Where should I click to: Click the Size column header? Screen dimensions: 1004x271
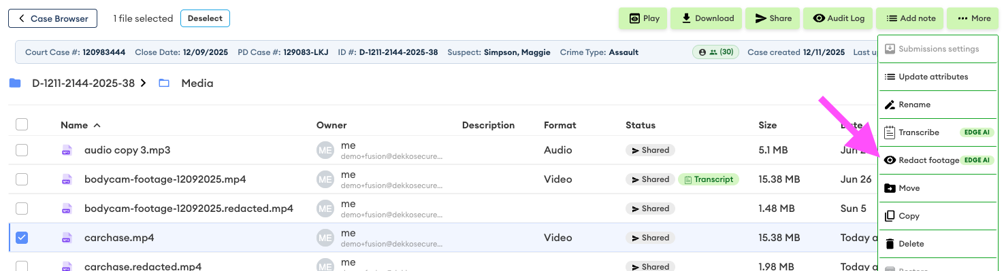tap(768, 125)
